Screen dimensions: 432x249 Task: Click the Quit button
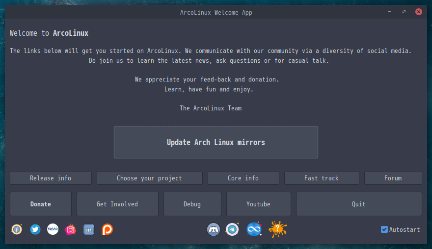359,204
